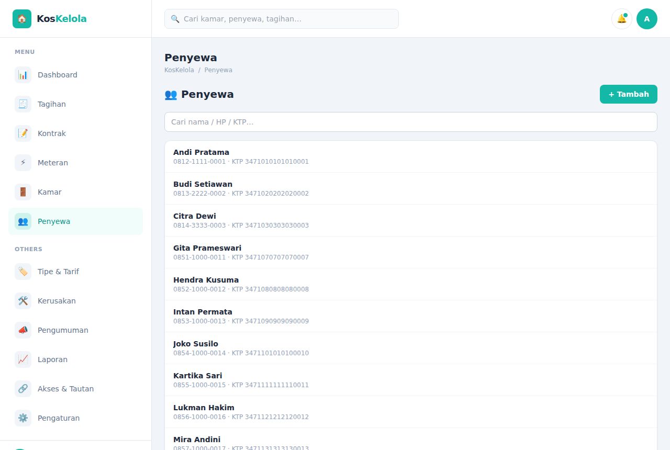Go to Tipe & Tarif menu

pyautogui.click(x=75, y=272)
